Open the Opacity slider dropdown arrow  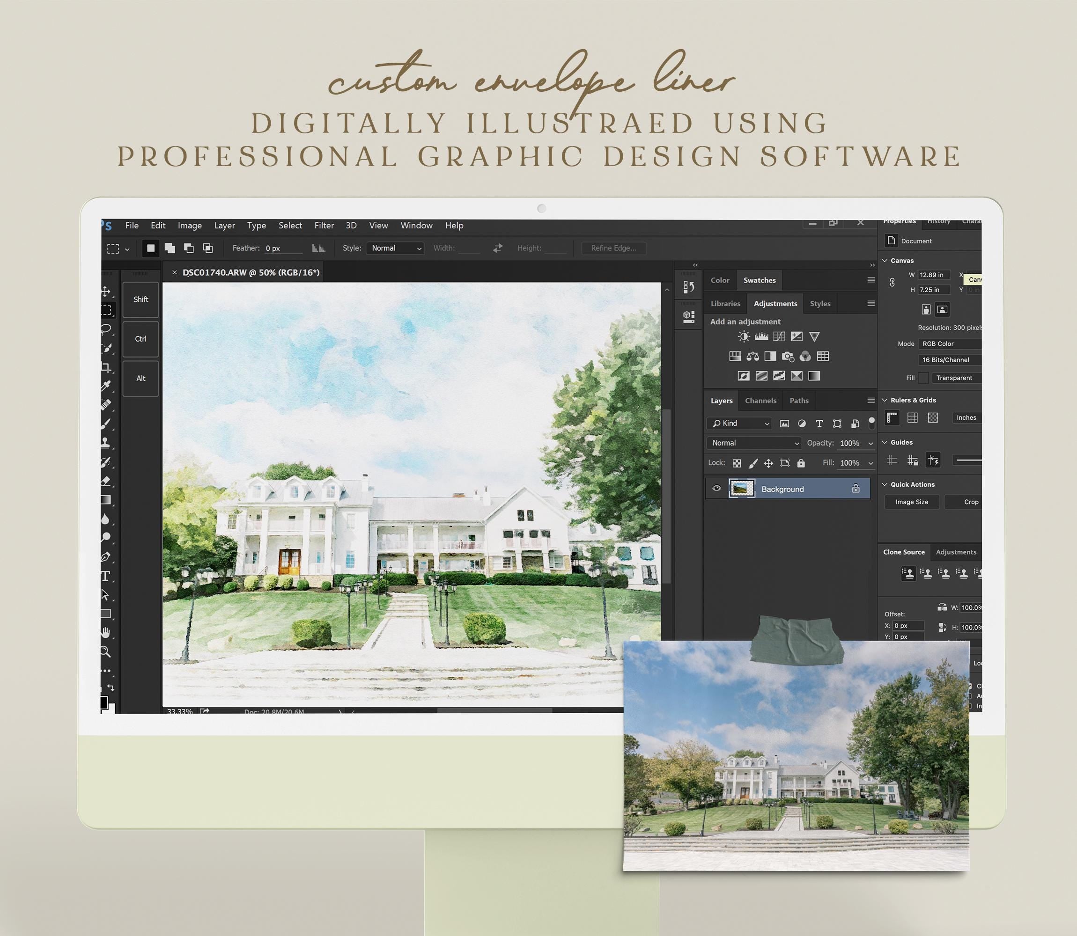click(x=870, y=444)
